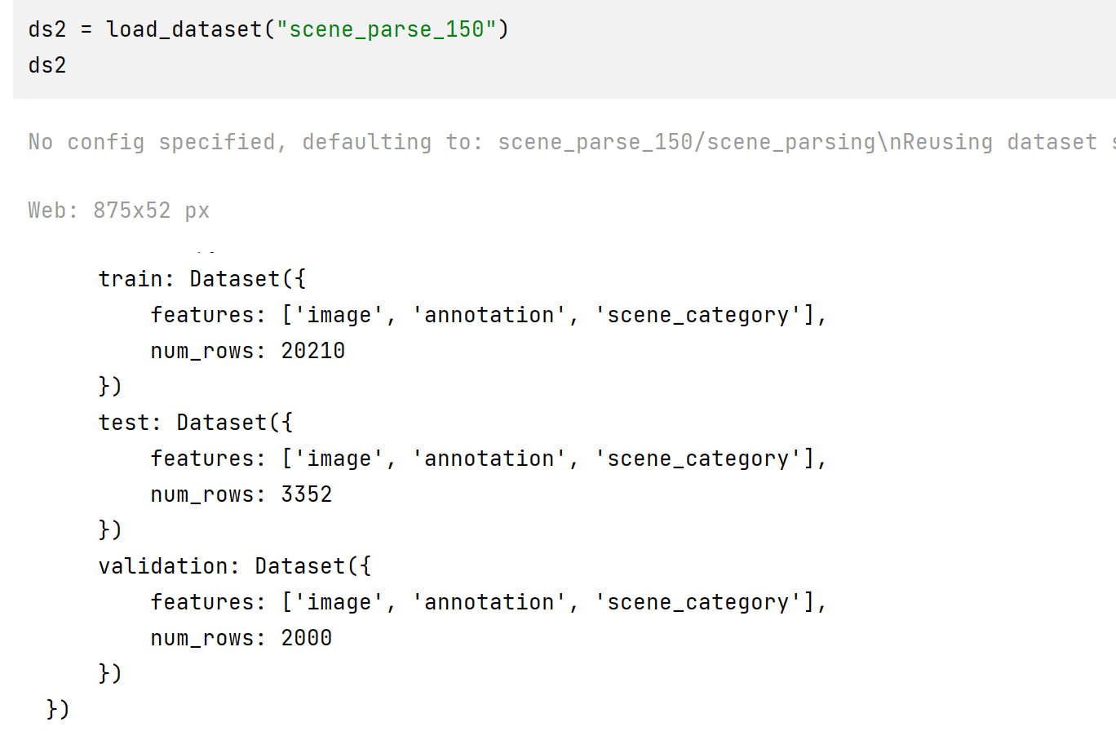Click the closing brace of the train block
The image size is (1116, 740).
point(110,386)
